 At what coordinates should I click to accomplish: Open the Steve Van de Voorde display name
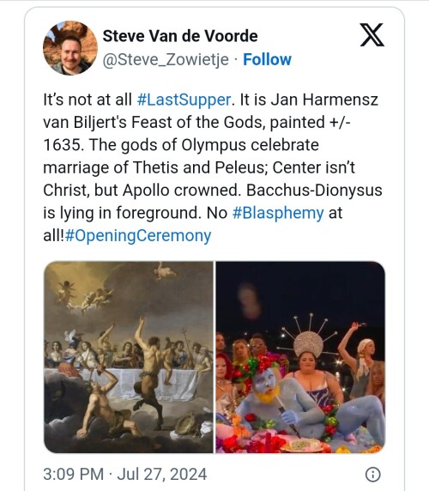click(180, 36)
